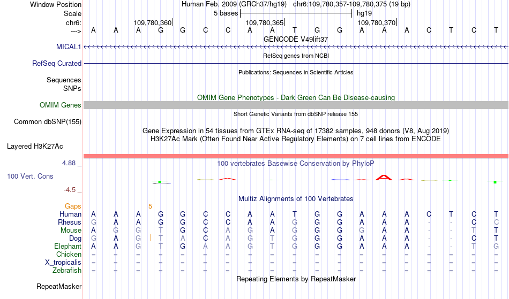The height and width of the screenshot is (299, 509).
Task: Open the 100 Vert. Cons track label
Action: tap(30, 176)
